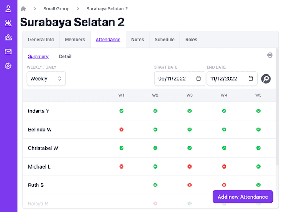Open the mail envelope sidebar icon
Viewport: 282px width, 212px height.
pos(8,51)
